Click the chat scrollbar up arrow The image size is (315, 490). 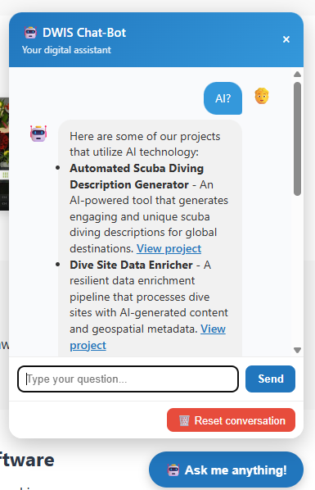(x=297, y=75)
